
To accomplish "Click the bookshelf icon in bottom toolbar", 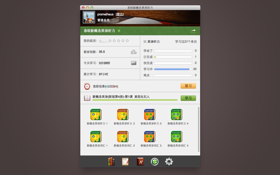I will click(x=111, y=161).
